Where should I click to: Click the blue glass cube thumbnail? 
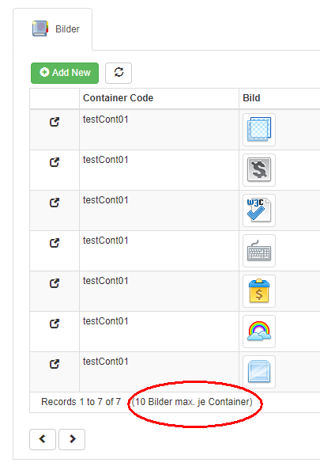point(259,372)
